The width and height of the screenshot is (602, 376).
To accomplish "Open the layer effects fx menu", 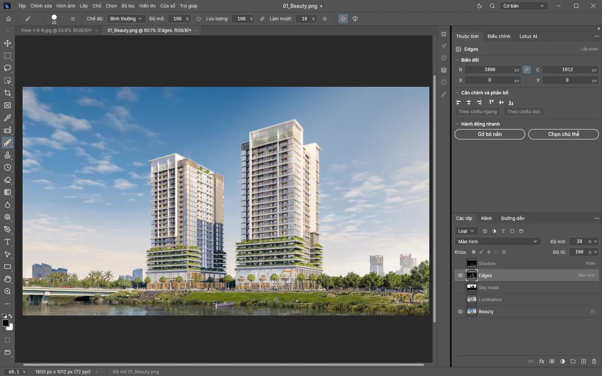I will pyautogui.click(x=542, y=361).
